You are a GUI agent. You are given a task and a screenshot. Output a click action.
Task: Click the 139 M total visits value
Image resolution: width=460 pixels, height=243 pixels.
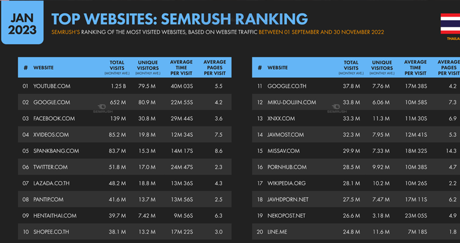[x=118, y=118]
